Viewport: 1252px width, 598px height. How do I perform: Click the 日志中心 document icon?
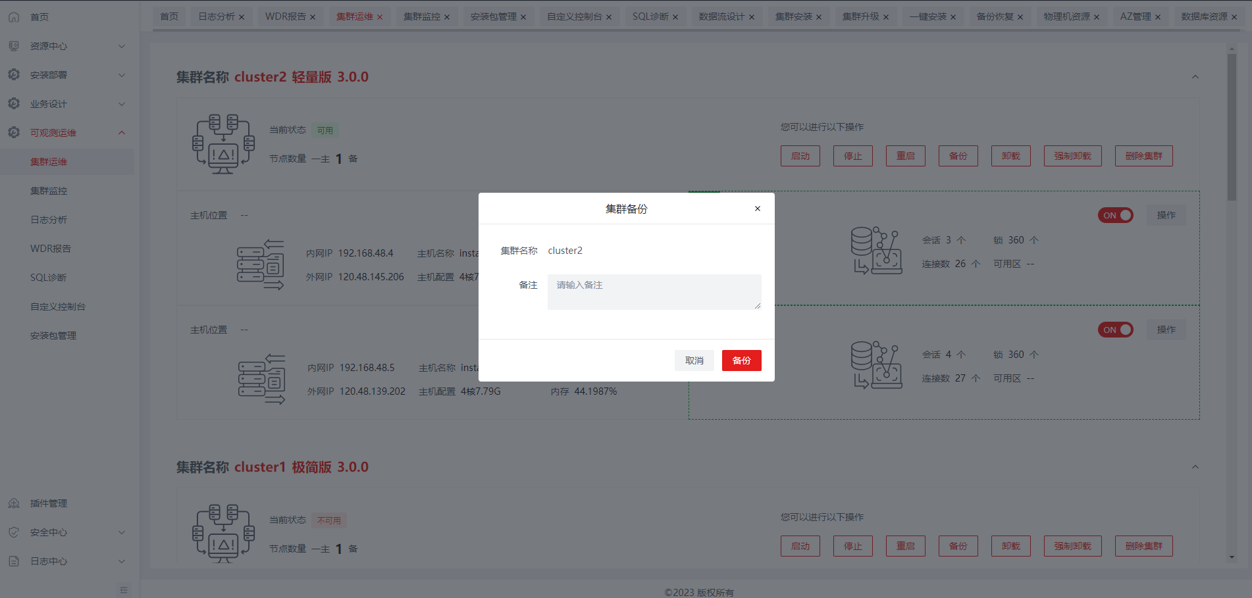[14, 561]
